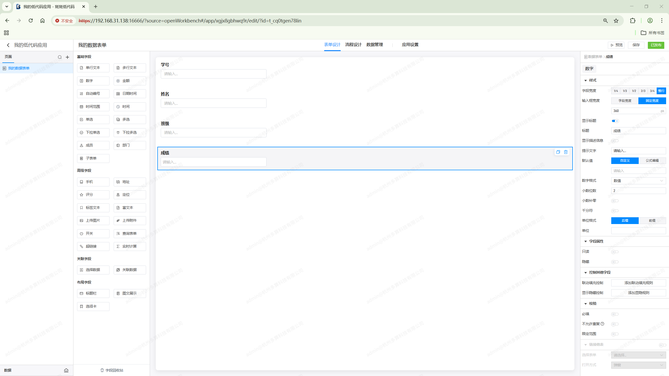The image size is (669, 376).
Task: Turn on the 只读 switch
Action: click(x=615, y=252)
